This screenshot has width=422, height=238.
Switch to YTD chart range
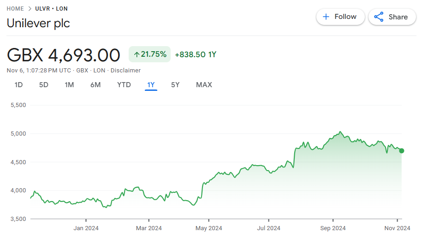pyautogui.click(x=124, y=85)
